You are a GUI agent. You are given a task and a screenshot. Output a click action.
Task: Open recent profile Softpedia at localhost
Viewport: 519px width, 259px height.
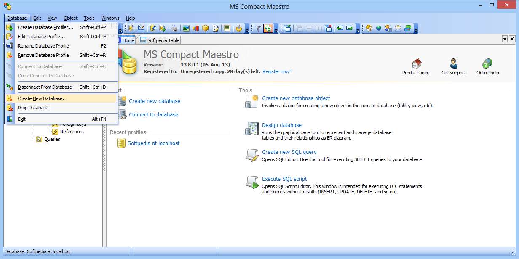click(154, 143)
